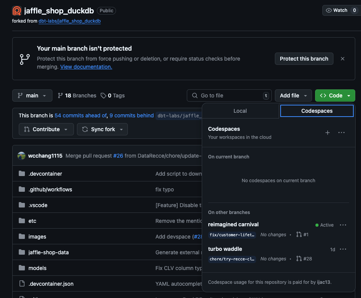Click the .devcontainer folder icon
Image resolution: width=361 pixels, height=298 pixels.
tap(22, 173)
